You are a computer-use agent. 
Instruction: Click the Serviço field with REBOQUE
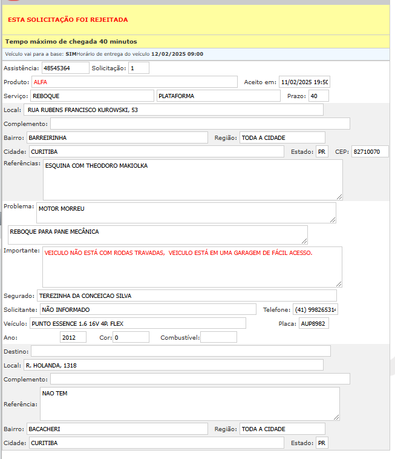(92, 96)
